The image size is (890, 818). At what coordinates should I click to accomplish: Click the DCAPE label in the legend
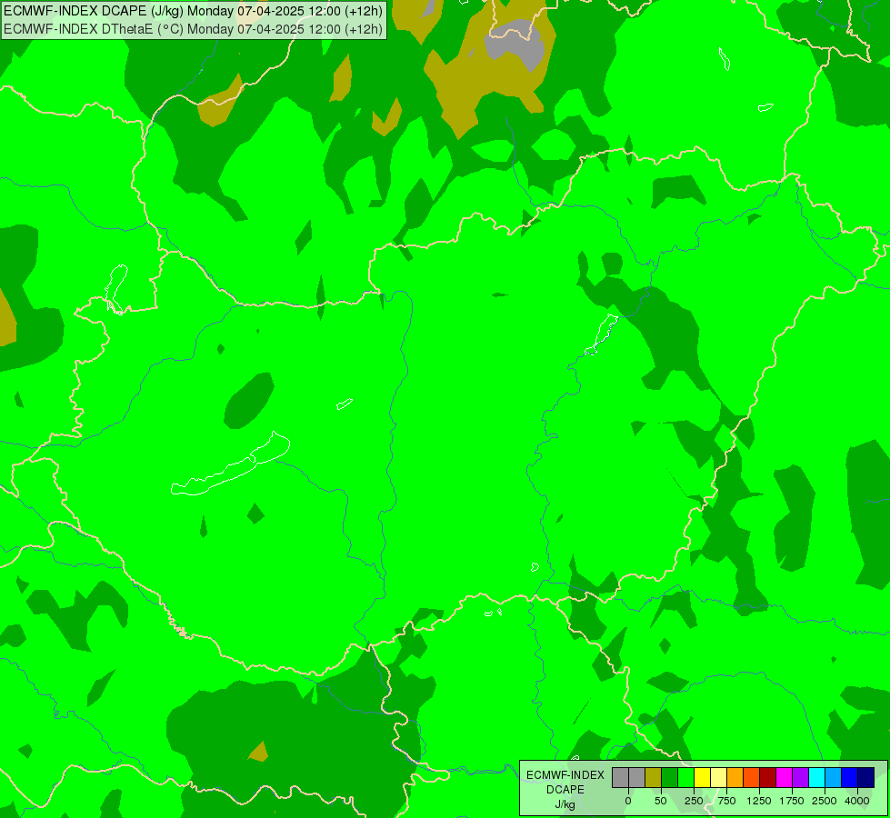click(565, 790)
